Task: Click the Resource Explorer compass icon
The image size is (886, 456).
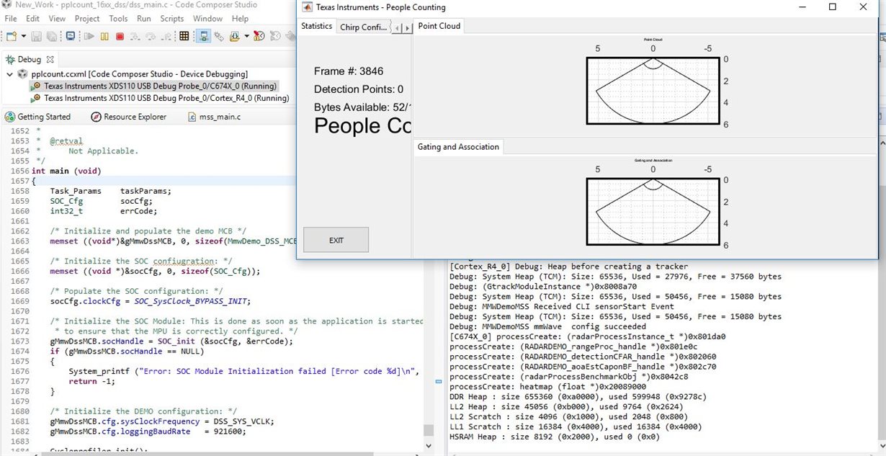Action: tap(96, 117)
